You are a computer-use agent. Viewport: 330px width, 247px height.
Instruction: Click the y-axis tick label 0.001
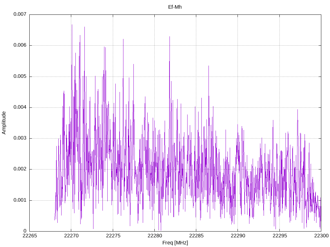[20, 200]
